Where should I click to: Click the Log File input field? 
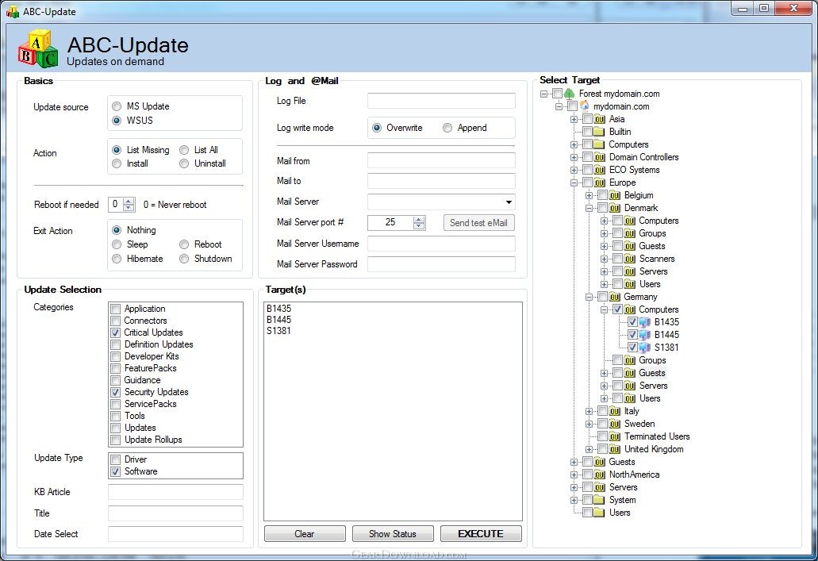pos(441,101)
